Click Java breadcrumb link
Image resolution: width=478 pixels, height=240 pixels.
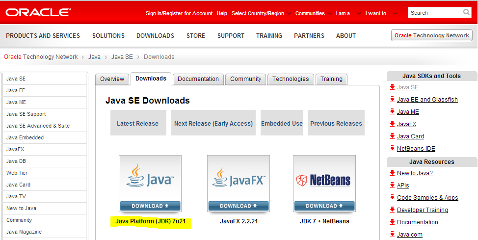(94, 57)
